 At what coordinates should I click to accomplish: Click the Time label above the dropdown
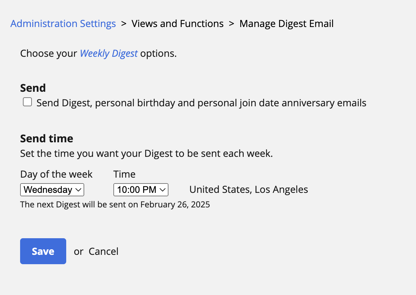point(124,174)
